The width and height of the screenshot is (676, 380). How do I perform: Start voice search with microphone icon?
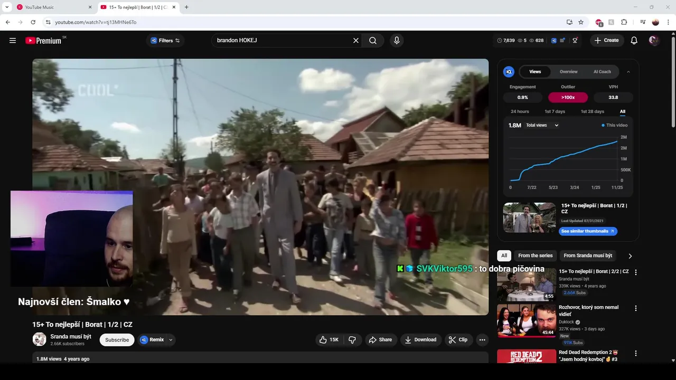(x=397, y=41)
